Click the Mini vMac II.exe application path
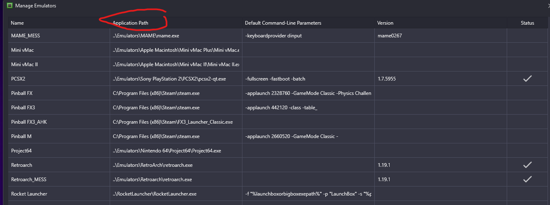Viewport: 550px width, 205px height. coord(176,64)
